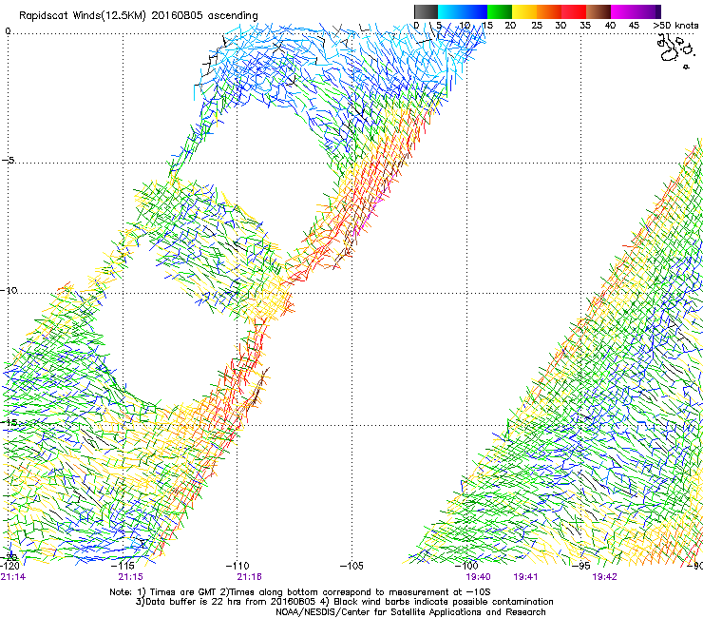Select the green 15-20 knots legend segment
The image size is (703, 618).
click(500, 11)
